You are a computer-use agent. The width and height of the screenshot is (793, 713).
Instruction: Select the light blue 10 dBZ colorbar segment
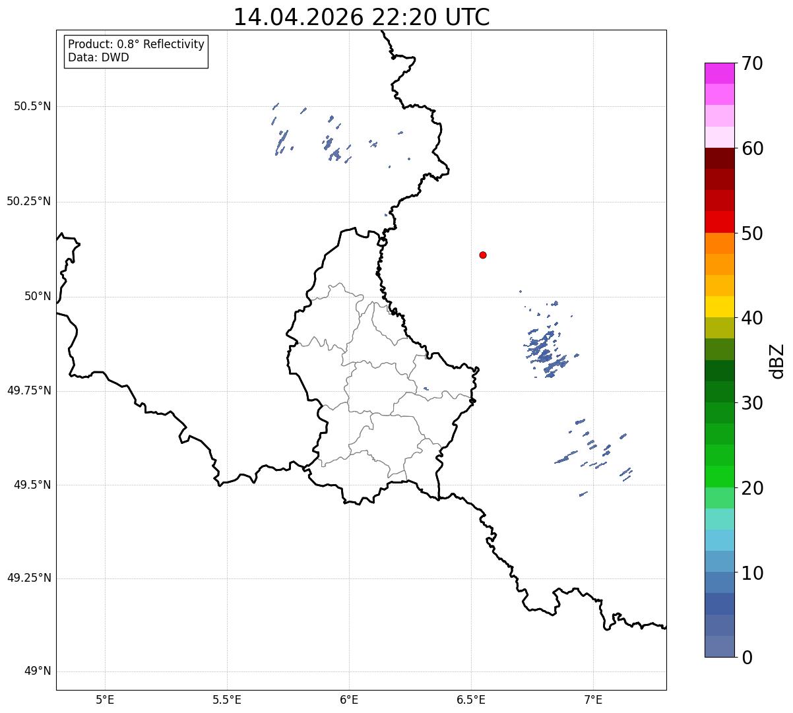click(719, 561)
